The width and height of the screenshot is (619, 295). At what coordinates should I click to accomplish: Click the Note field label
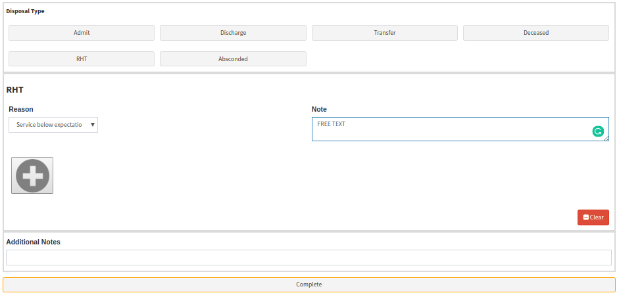[319, 109]
